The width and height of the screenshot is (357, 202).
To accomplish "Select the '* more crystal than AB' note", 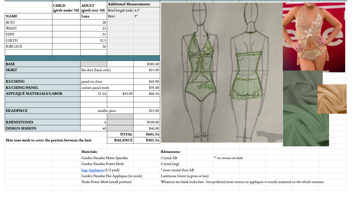I will (177, 170).
